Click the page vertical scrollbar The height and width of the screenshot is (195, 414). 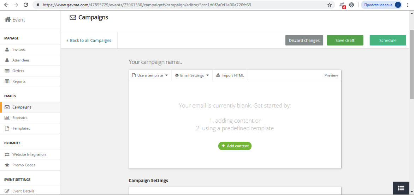(x=412, y=63)
